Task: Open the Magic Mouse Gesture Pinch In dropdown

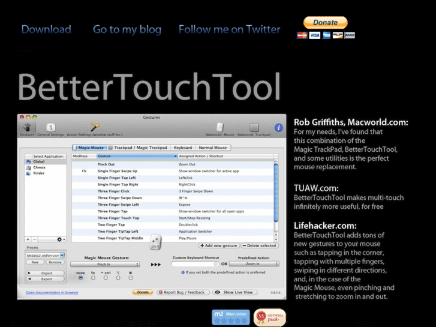Action: [x=105, y=264]
